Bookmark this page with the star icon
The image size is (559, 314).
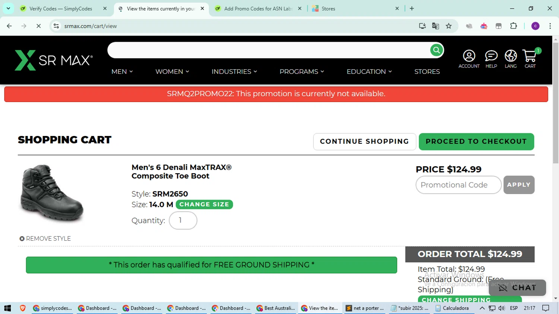coord(449,26)
